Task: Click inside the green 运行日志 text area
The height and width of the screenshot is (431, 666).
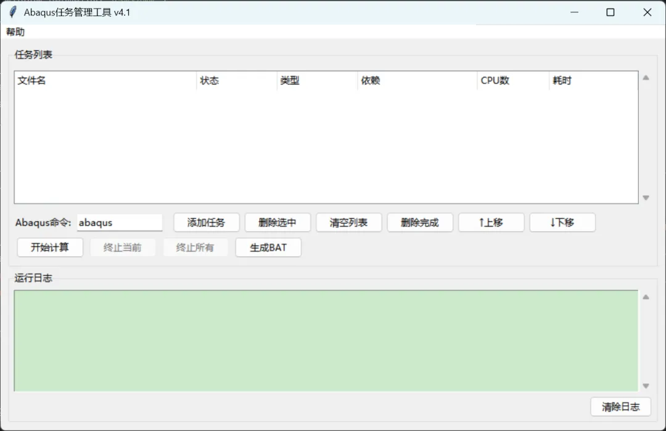Action: (x=326, y=340)
